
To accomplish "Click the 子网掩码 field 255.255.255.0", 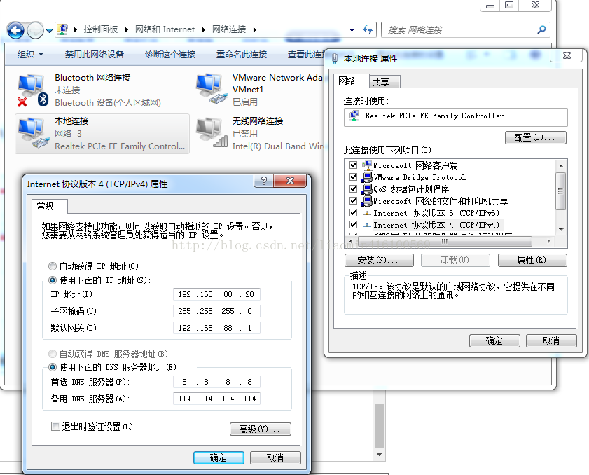I will point(216,311).
